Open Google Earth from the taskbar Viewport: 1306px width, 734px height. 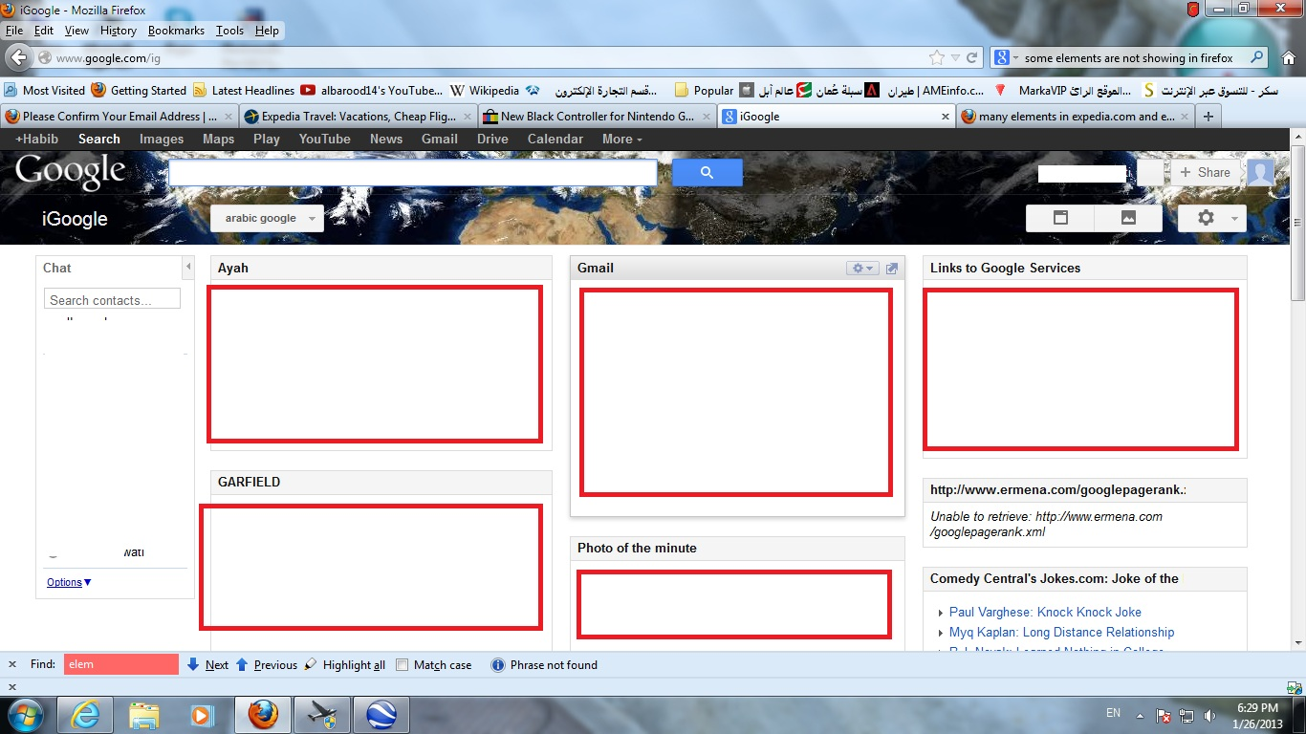[x=381, y=715]
